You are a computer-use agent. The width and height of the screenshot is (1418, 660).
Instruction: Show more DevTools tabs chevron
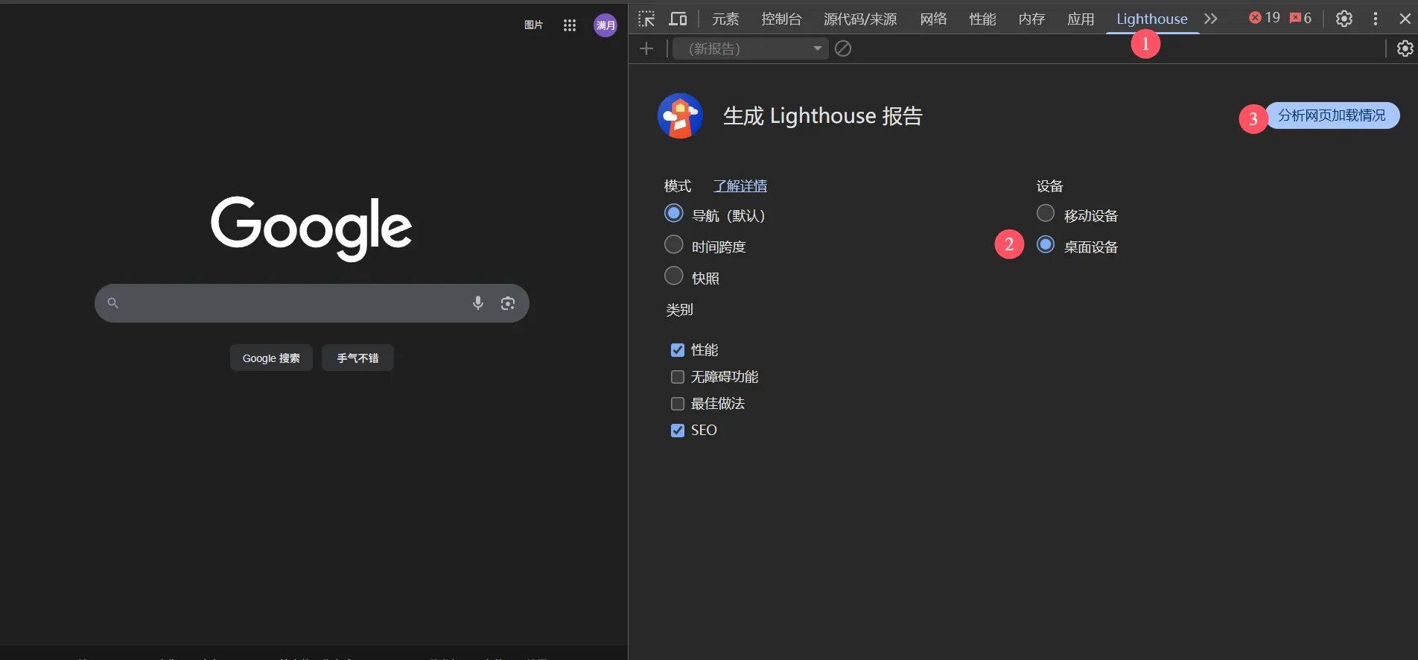pyautogui.click(x=1211, y=19)
